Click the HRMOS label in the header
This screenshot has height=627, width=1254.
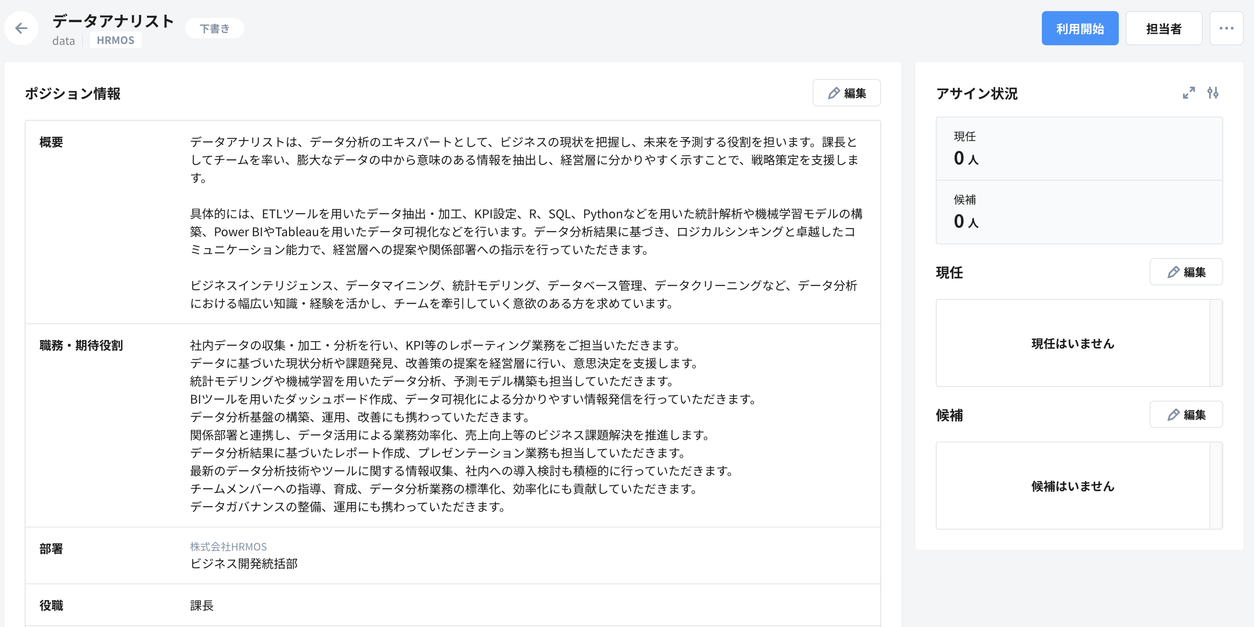point(115,40)
